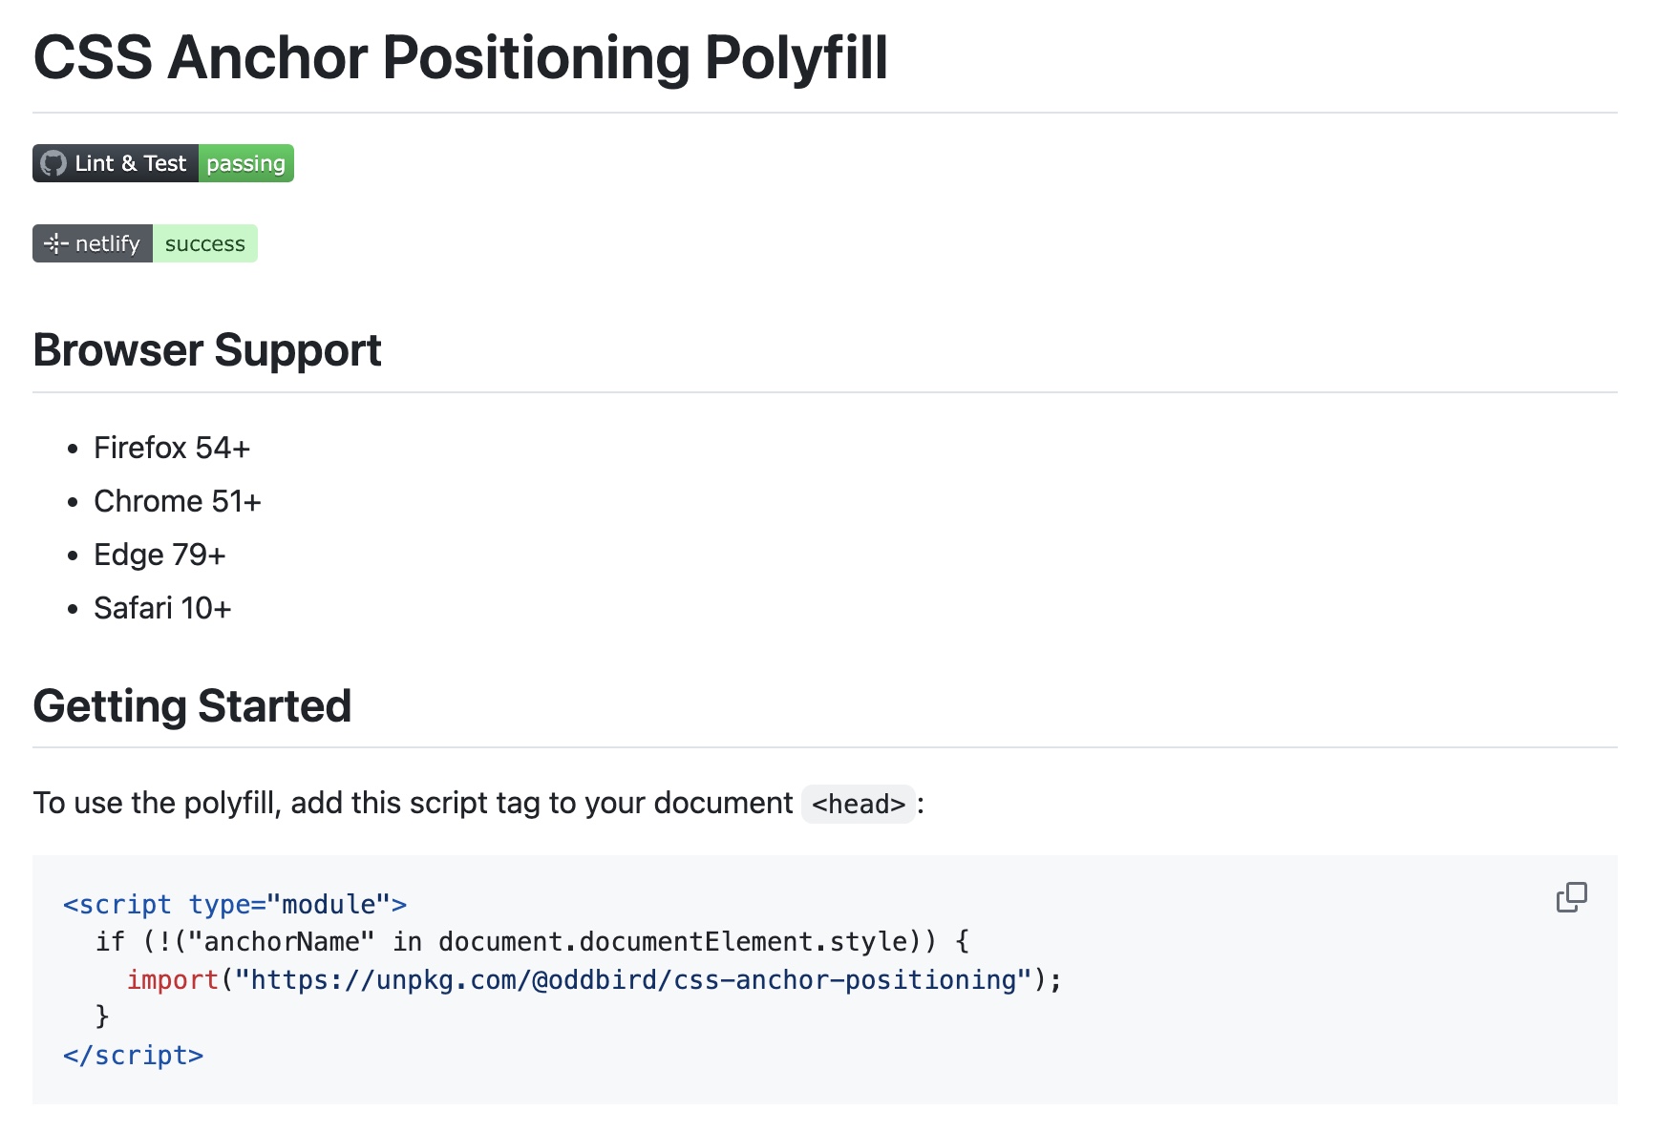Select the "Edge 79+" list item
The height and width of the screenshot is (1132, 1656).
(x=159, y=555)
